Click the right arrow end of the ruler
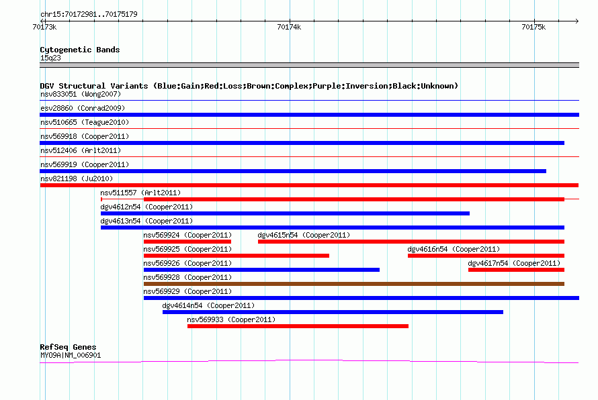 coord(576,21)
